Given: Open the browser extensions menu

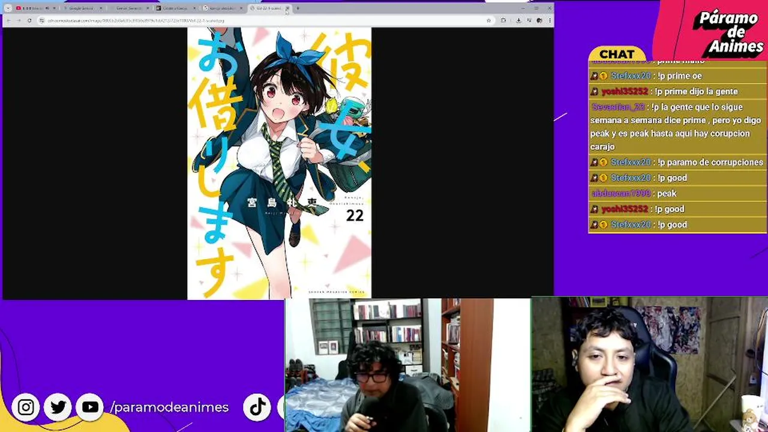Looking at the screenshot, I should (503, 20).
